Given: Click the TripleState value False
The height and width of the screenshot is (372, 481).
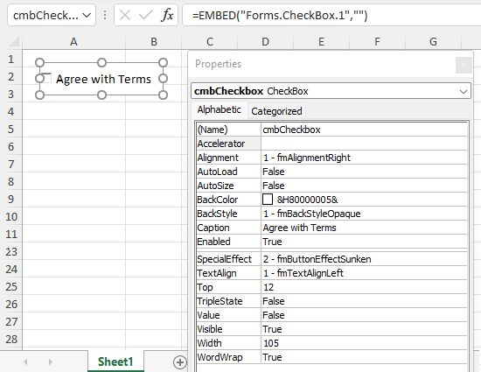Looking at the screenshot, I should pos(364,301).
